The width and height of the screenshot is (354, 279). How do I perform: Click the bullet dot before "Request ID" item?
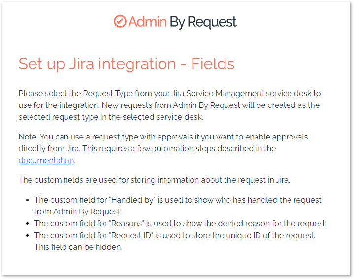[x=27, y=235]
